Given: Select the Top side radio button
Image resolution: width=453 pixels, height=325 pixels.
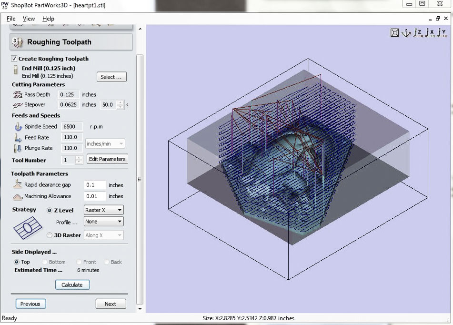Looking at the screenshot, I should coord(17,262).
